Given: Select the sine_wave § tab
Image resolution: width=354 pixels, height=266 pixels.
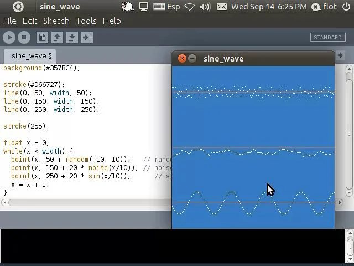Looking at the screenshot, I should click(30, 56).
